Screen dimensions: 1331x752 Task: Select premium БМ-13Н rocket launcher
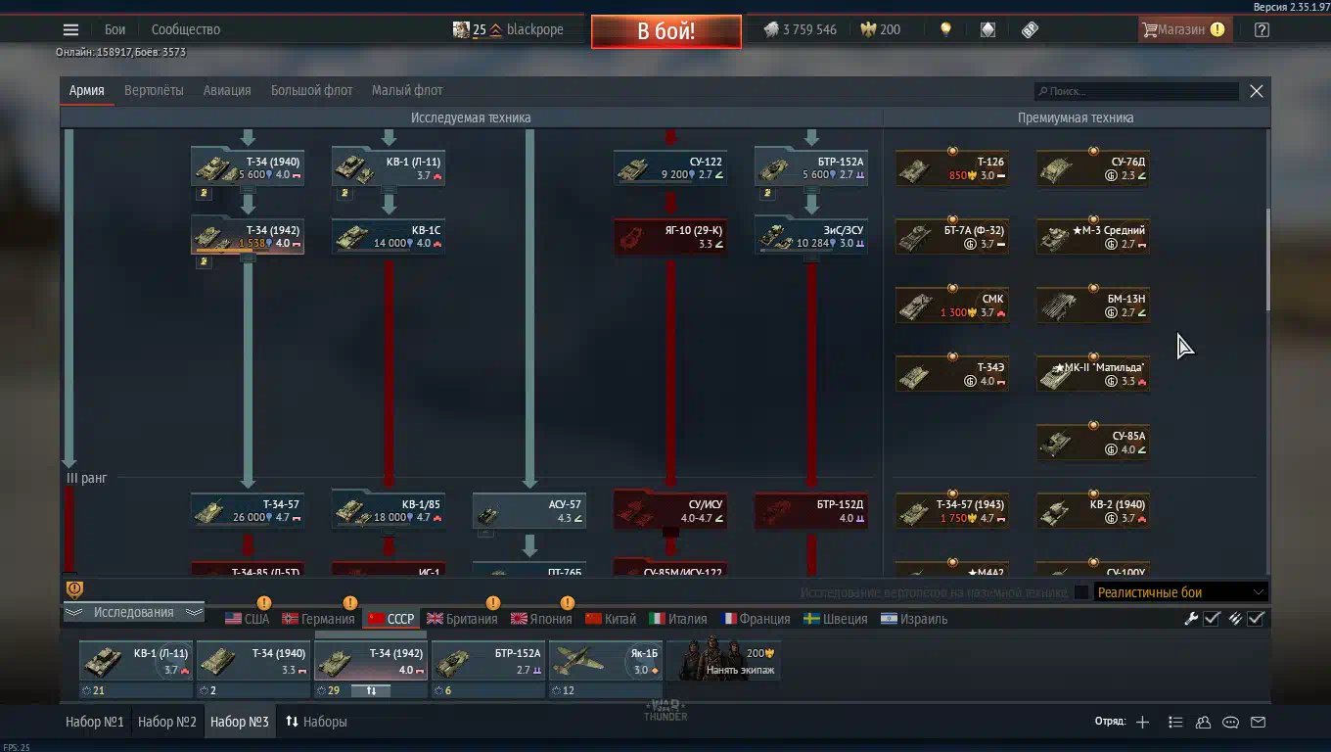(1093, 305)
